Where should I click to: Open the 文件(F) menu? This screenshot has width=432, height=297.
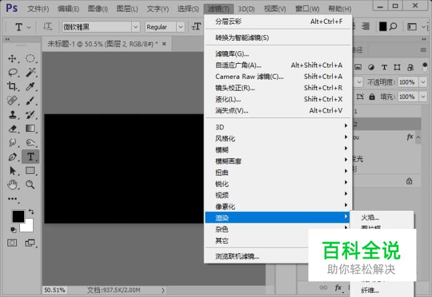coord(38,9)
